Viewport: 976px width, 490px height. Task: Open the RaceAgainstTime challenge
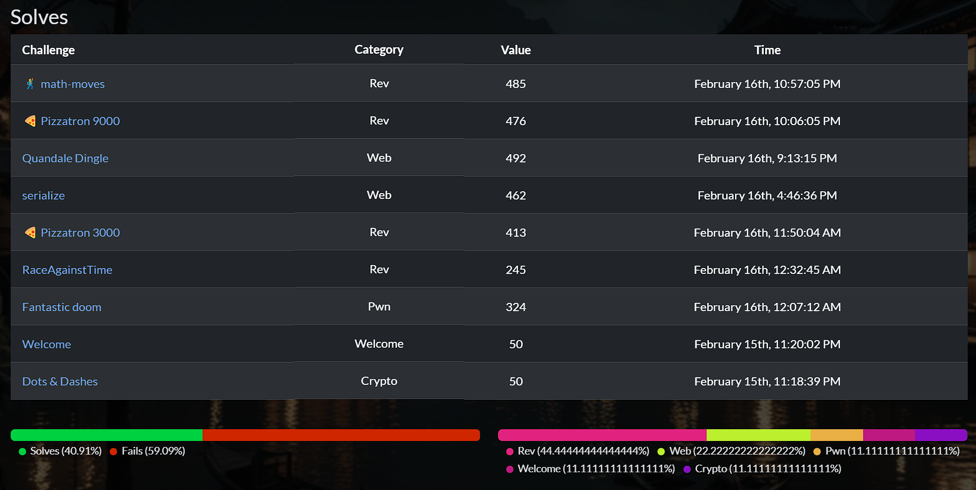coord(67,270)
